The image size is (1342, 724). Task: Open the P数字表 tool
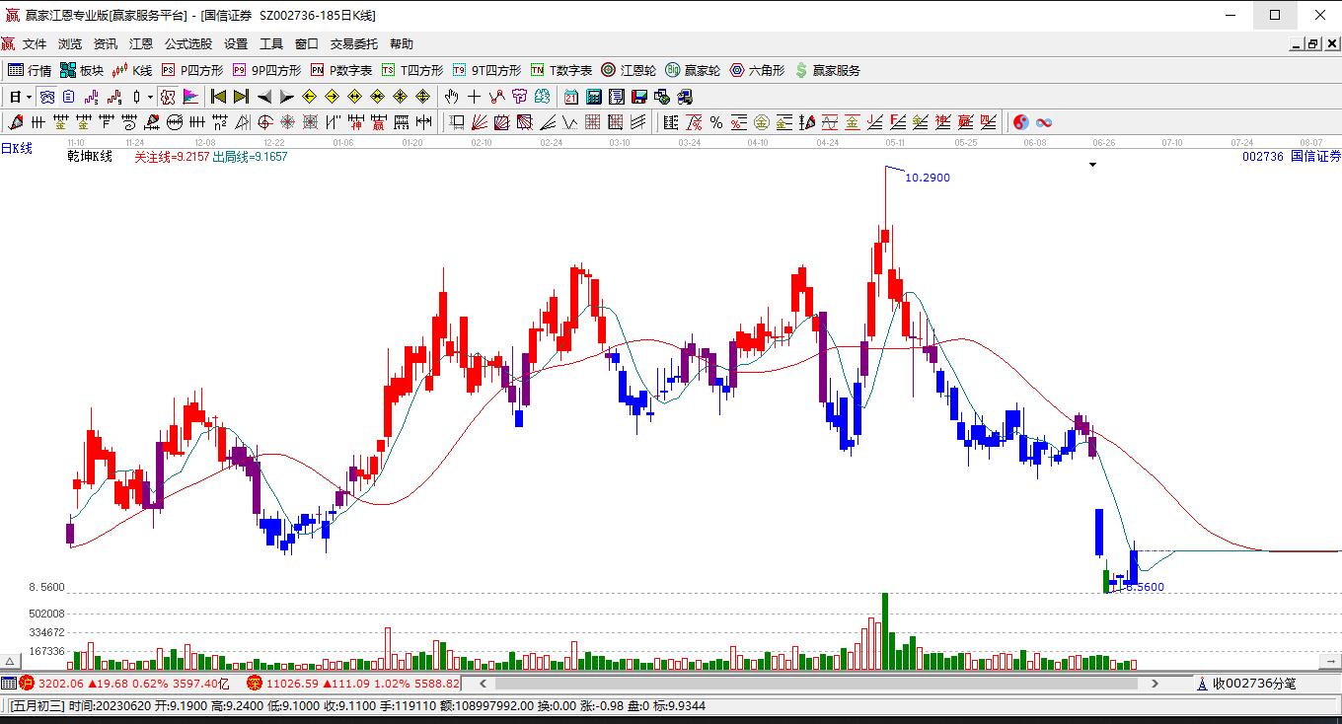pos(341,70)
